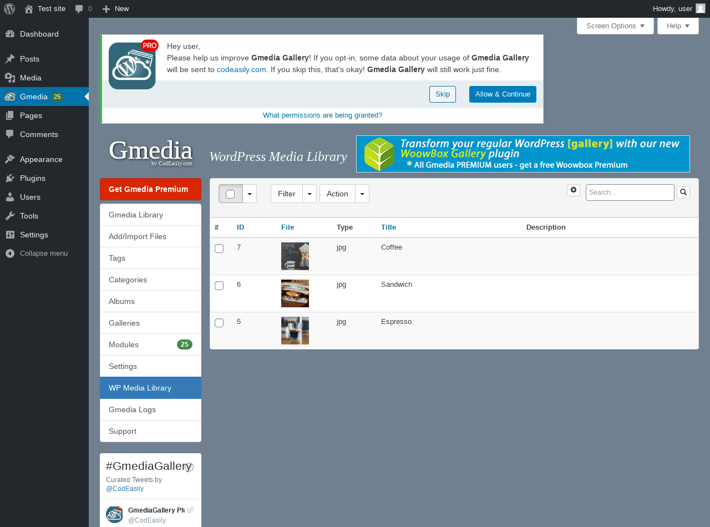This screenshot has height=527, width=710.
Task: Open the Dashboard gauge icon
Action: [x=10, y=34]
